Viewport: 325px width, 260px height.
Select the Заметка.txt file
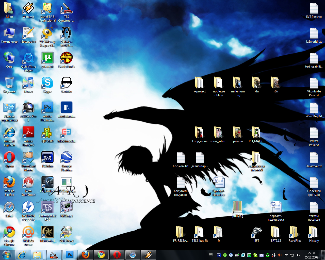click(314, 159)
